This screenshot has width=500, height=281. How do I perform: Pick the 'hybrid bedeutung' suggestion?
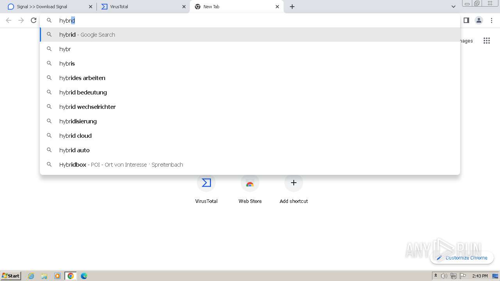coord(250,92)
